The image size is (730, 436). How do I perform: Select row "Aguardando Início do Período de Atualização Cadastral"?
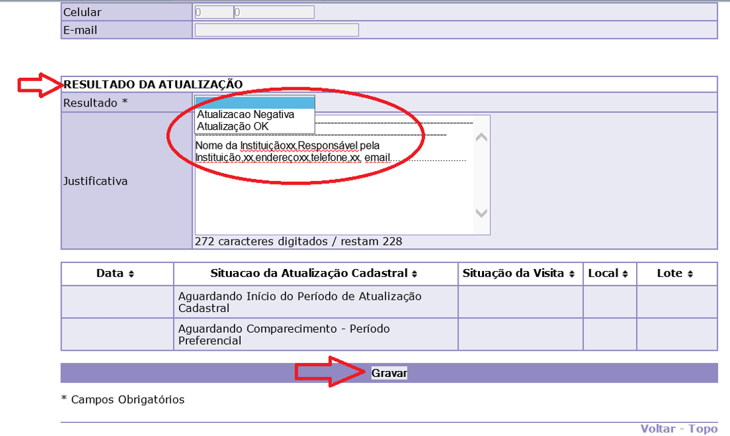click(x=315, y=302)
